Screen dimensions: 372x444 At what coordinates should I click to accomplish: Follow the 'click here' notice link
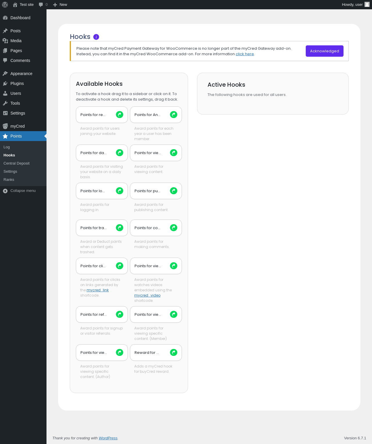(x=245, y=54)
